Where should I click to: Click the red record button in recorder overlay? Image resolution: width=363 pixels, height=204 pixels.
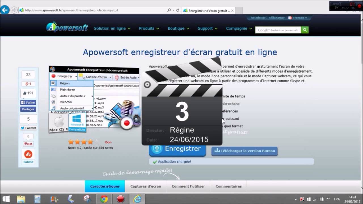359,6
